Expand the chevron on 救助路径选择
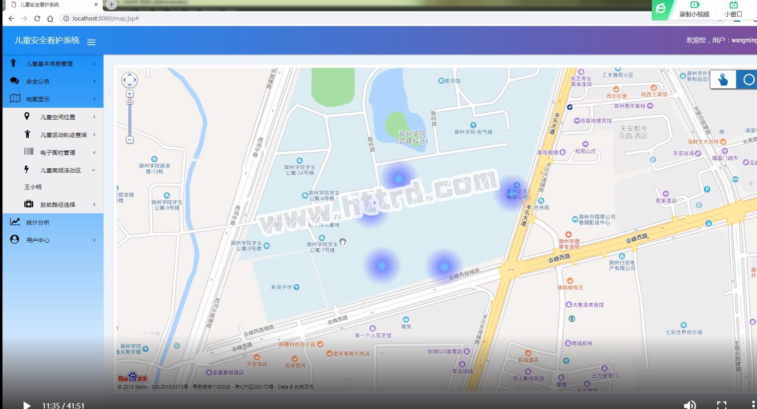 pos(94,204)
